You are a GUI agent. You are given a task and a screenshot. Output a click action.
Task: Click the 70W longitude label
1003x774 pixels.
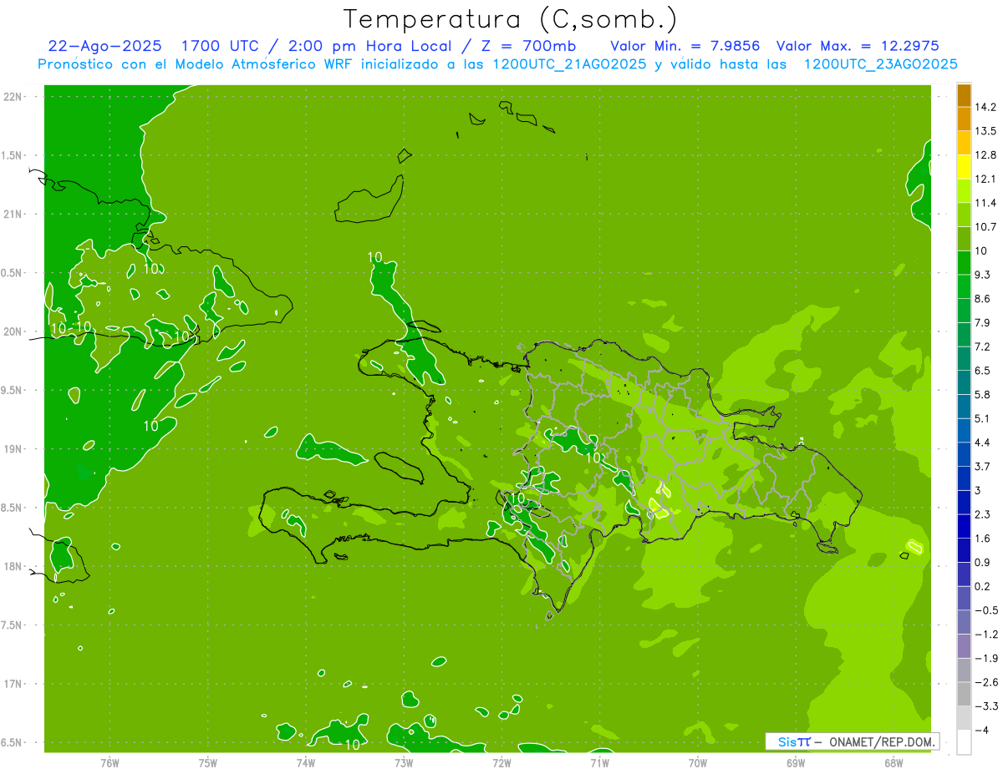[698, 762]
